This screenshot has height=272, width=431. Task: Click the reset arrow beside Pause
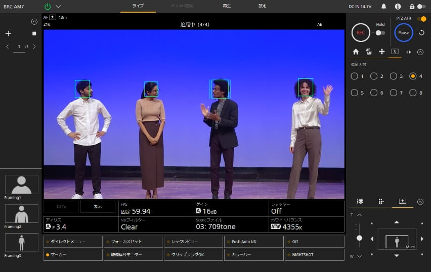(421, 32)
